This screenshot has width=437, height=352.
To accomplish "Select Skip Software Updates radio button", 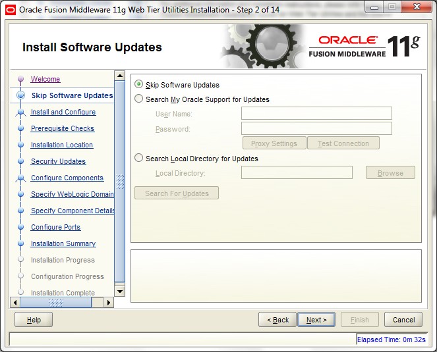I will point(139,84).
